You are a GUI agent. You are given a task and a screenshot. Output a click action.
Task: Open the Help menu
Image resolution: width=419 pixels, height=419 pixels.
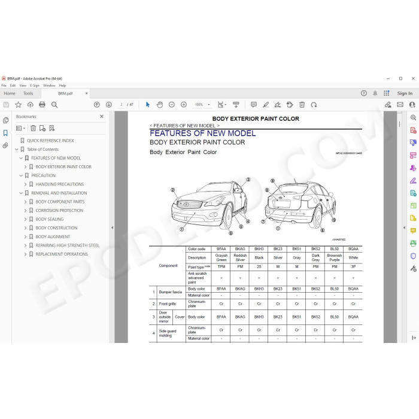[x=62, y=86]
